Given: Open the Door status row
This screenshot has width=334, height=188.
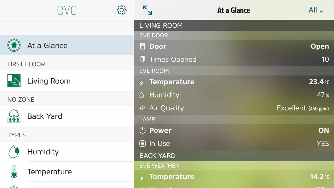Looking at the screenshot, I should tap(234, 46).
